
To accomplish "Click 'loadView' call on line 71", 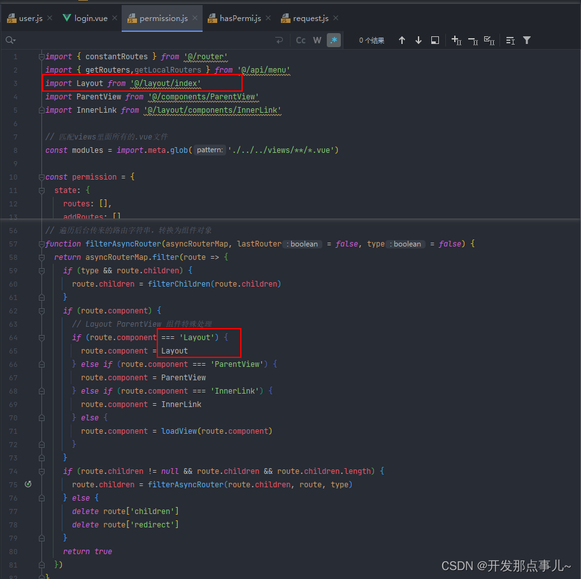I will point(179,431).
